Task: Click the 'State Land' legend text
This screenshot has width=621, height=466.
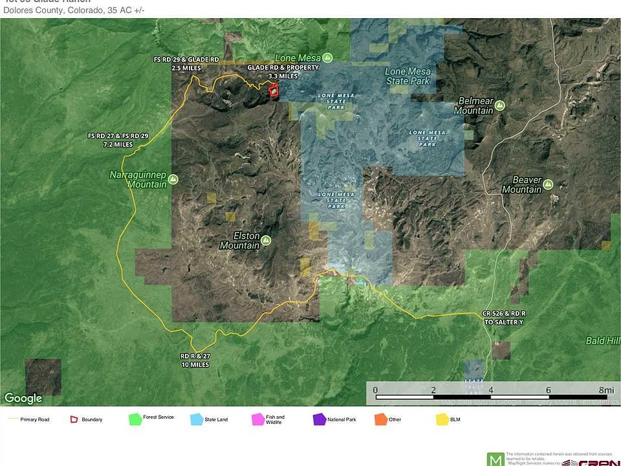Action: point(216,419)
